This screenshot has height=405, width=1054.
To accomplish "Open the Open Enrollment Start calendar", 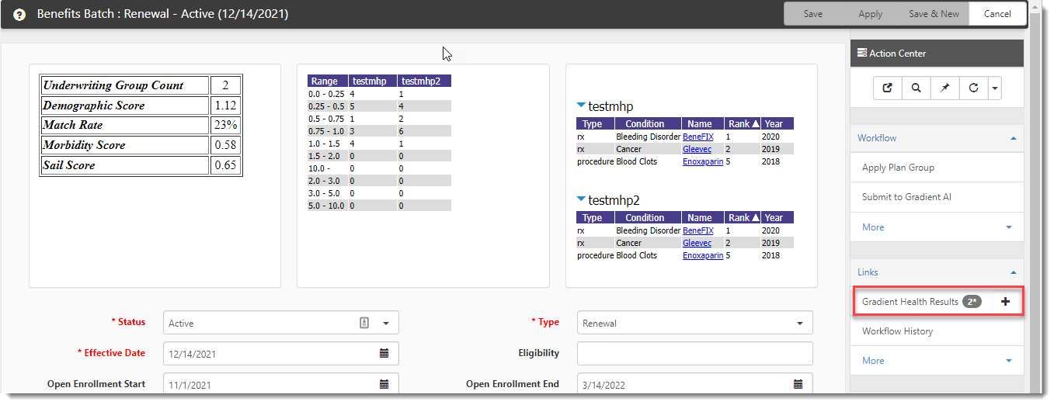I will pyautogui.click(x=384, y=384).
